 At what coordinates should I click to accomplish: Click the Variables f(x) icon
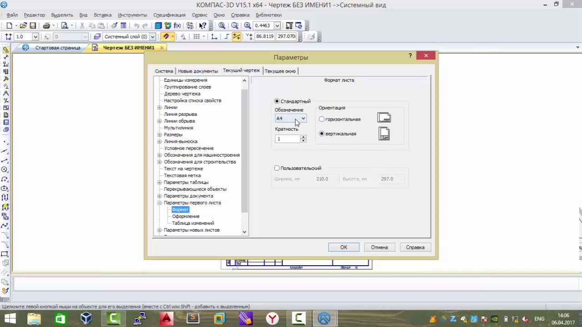point(177,26)
